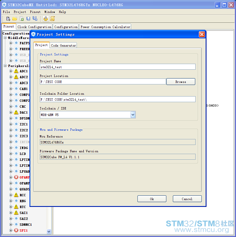Click the Toolchain Folder Location field
Screen dimensions: 236x237
[117, 99]
